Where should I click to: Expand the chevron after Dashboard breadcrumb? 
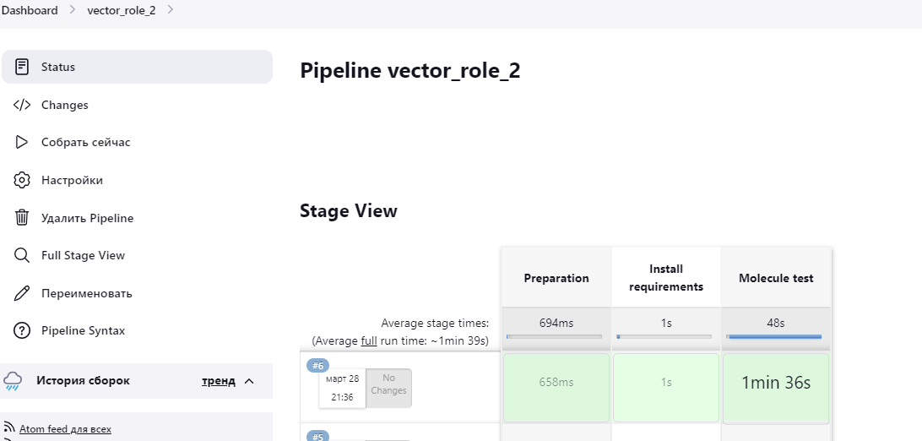tap(73, 10)
